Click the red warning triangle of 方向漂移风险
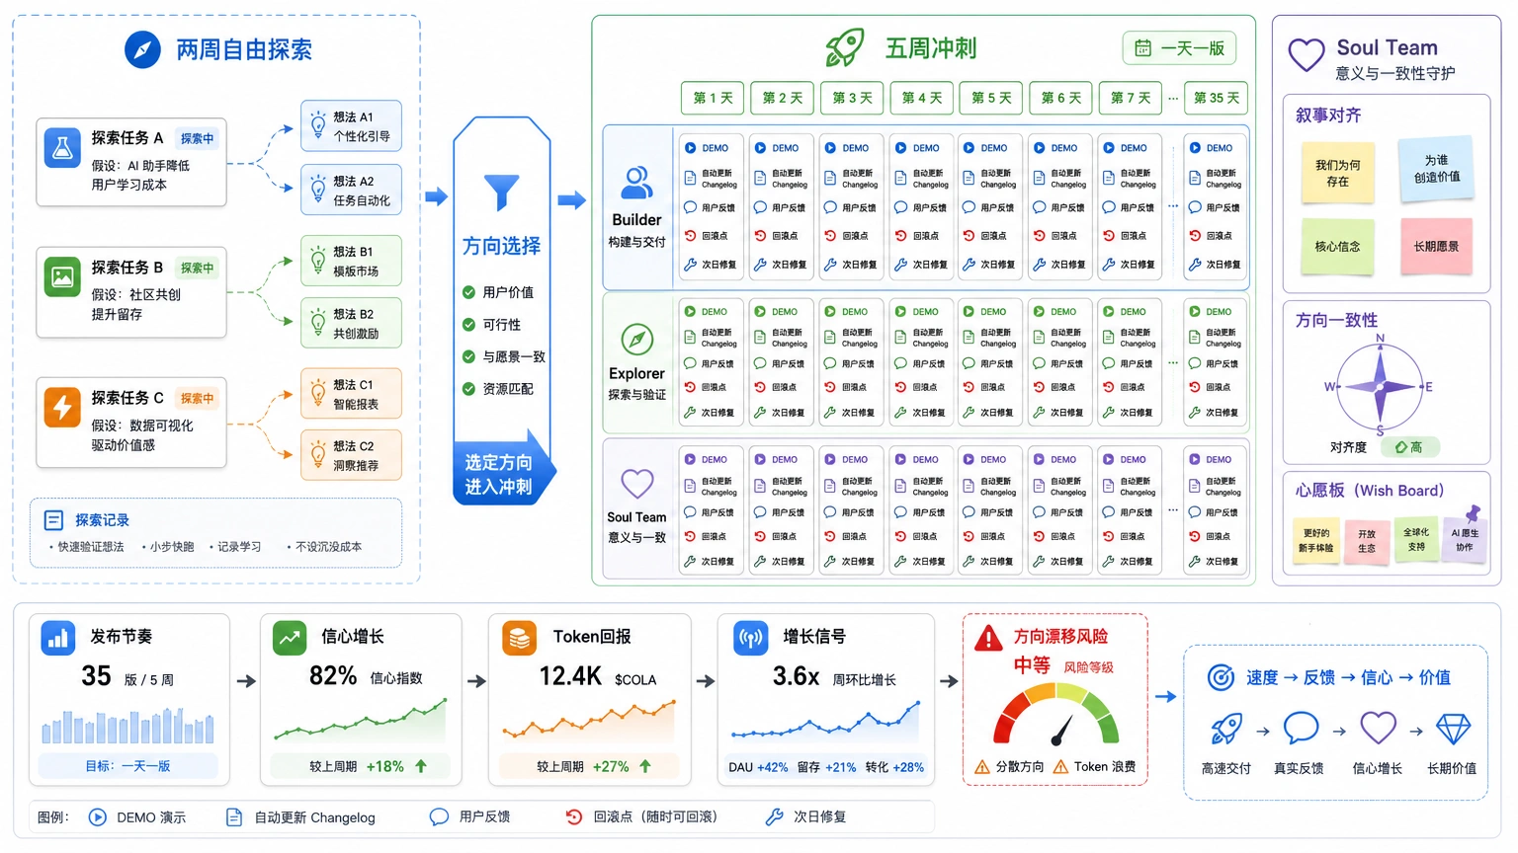The image size is (1518, 853). [x=988, y=639]
